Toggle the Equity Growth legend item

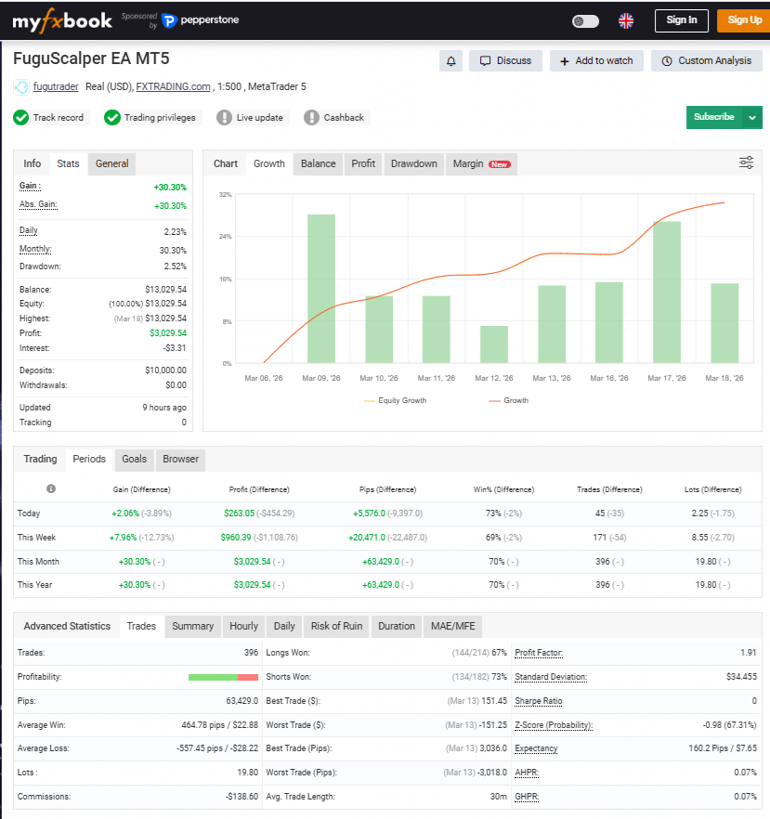[396, 400]
